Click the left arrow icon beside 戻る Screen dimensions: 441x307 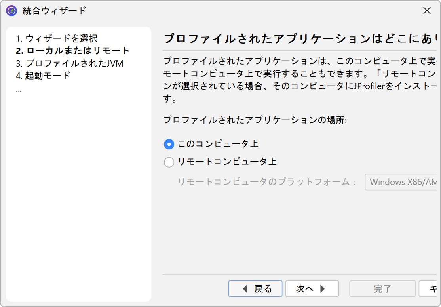click(245, 289)
